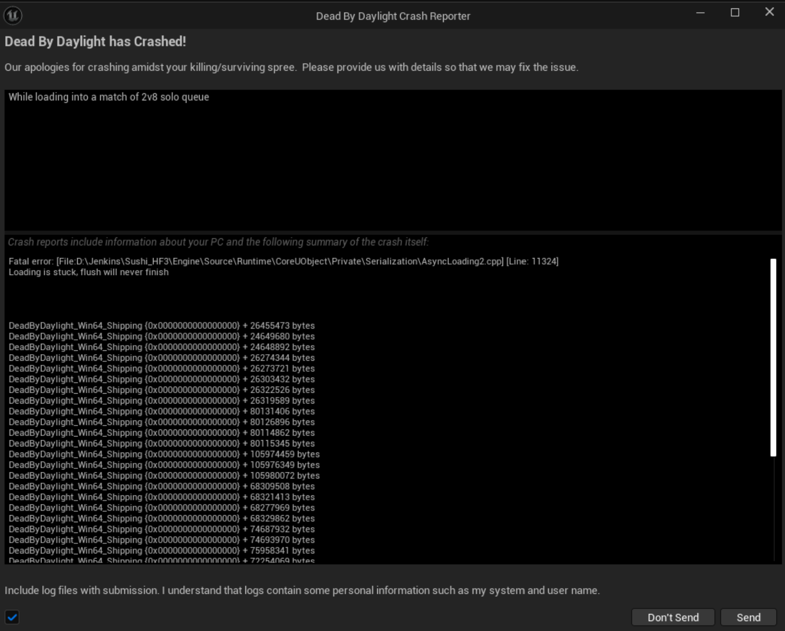Select the stack line with 105974459 bytes
Viewport: 785px width, 631px height.
coord(164,454)
